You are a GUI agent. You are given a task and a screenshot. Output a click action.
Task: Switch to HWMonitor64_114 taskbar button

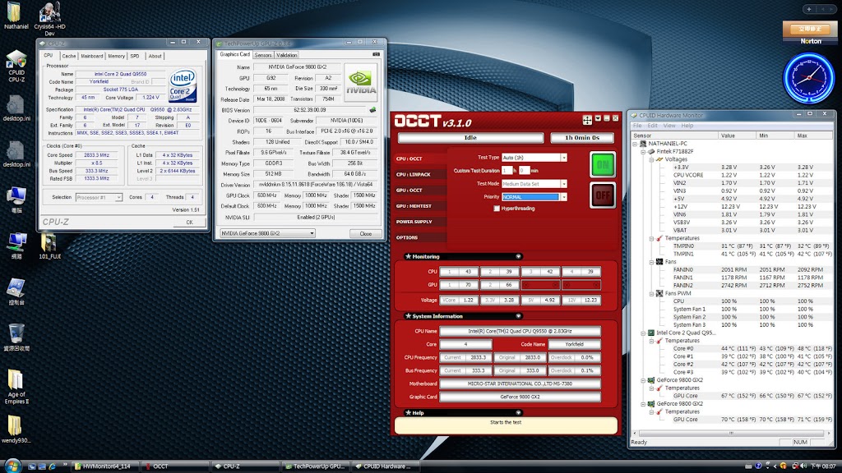(x=105, y=466)
